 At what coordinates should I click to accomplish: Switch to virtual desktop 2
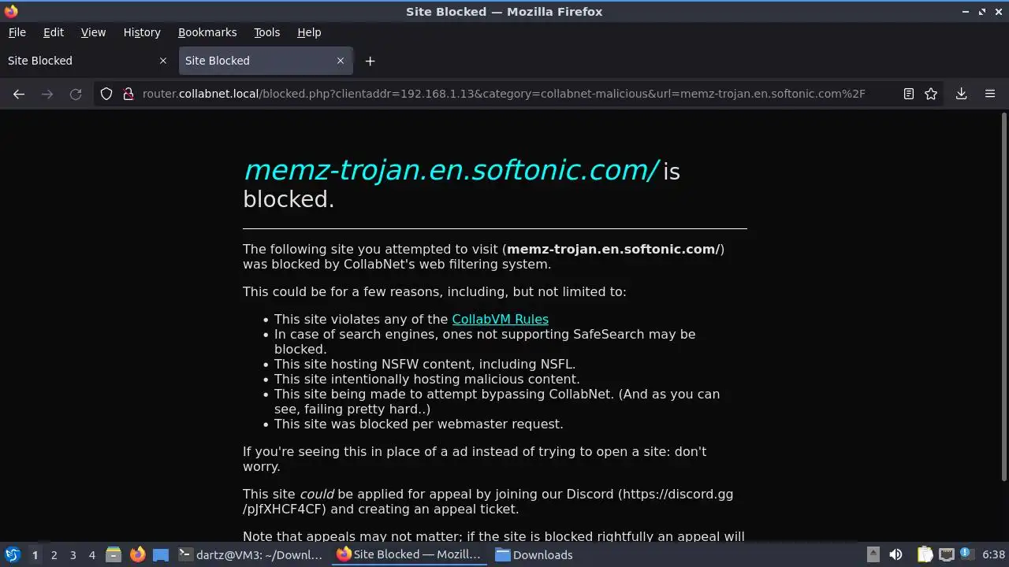(x=54, y=554)
